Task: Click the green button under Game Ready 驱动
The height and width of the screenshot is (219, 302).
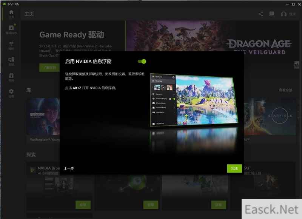Action: [x=49, y=68]
